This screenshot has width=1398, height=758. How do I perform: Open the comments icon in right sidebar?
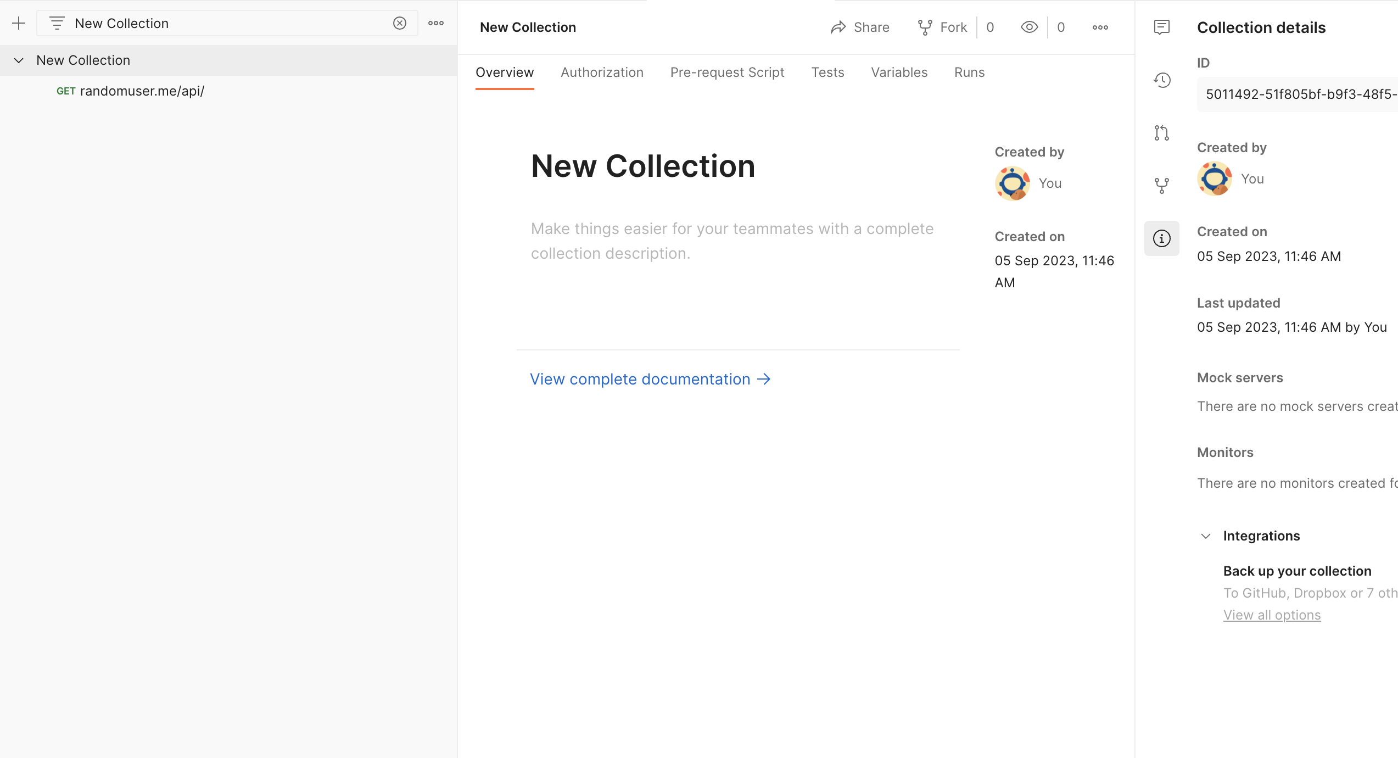tap(1162, 27)
